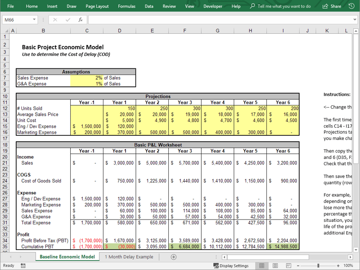The image size is (360, 270).
Task: Open the Name Box dropdown arrow
Action: click(x=34, y=19)
